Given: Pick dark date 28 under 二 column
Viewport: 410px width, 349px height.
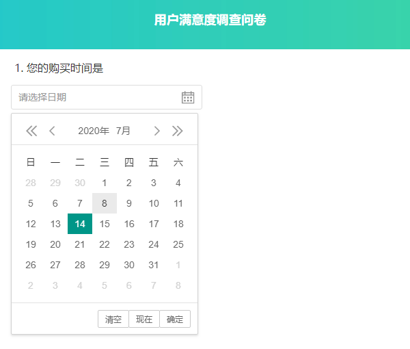Looking at the screenshot, I should click(x=80, y=265).
